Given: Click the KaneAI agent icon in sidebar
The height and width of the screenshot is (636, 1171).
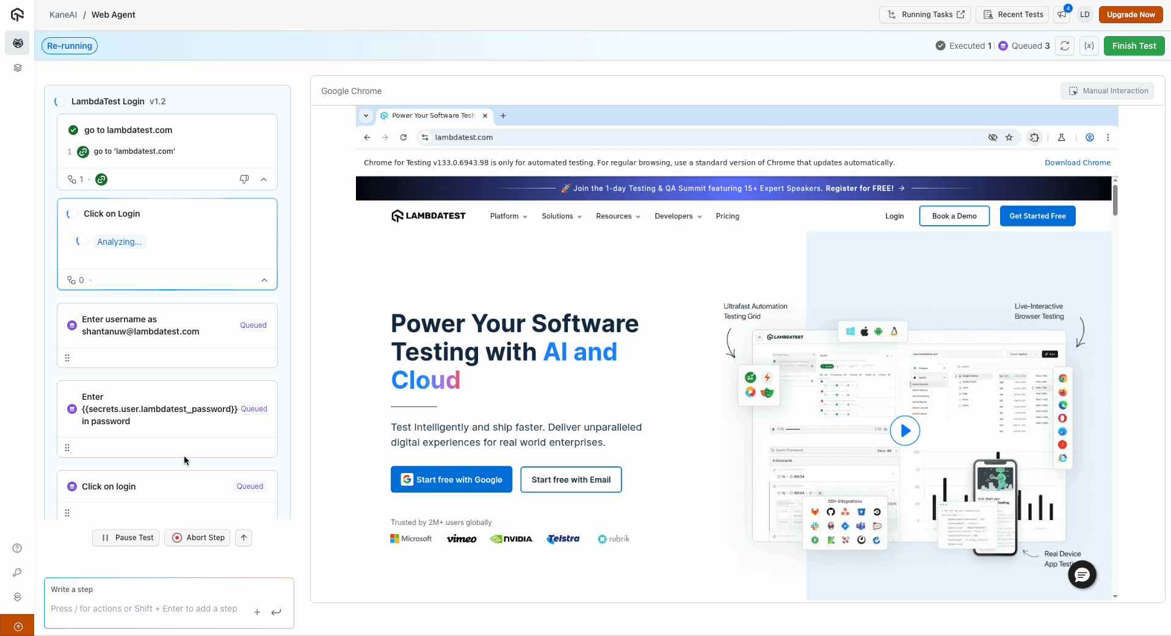Looking at the screenshot, I should pyautogui.click(x=18, y=43).
